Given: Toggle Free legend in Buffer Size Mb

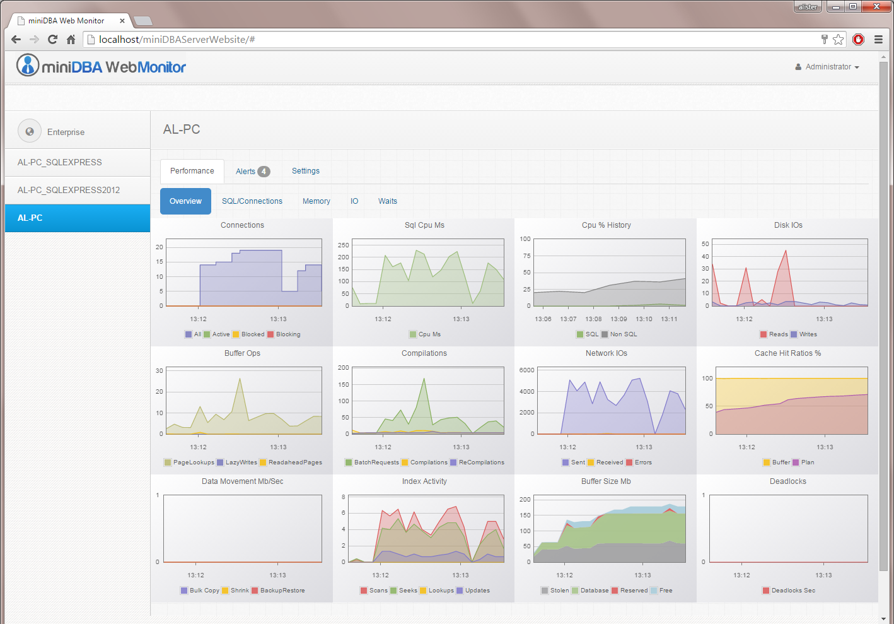Looking at the screenshot, I should coord(661,591).
